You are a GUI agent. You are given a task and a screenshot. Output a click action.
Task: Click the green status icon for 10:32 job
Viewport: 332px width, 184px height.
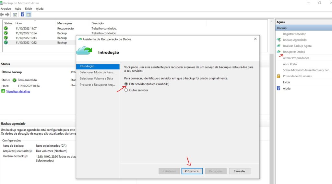point(6,43)
